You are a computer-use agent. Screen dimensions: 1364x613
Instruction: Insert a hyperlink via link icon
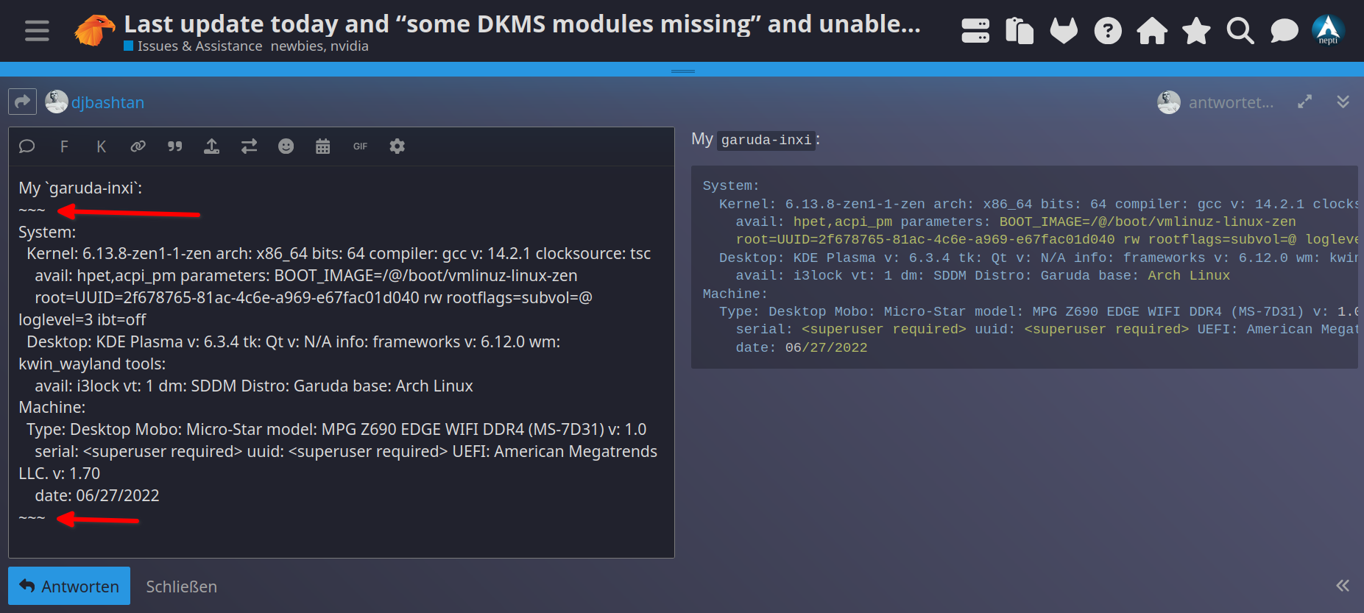138,146
